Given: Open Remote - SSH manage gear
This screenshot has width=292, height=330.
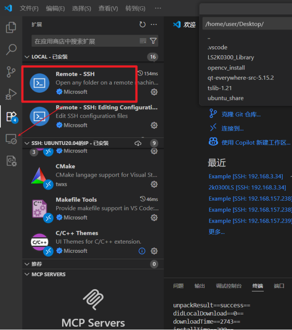Looking at the screenshot, I should pos(154,92).
